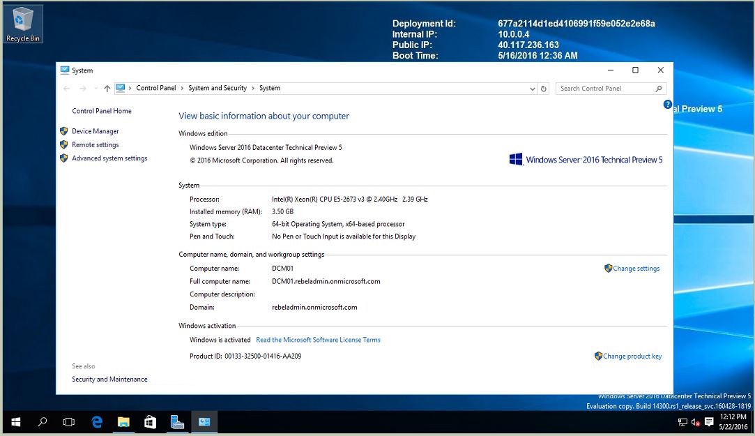Go up one level in Control Panel
Screen dimensions: 755x436
107,89
